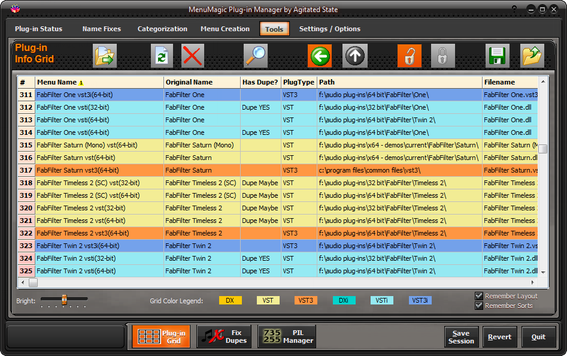Switch to the Plug-in Status tab
Image resolution: width=567 pixels, height=356 pixels.
tap(39, 29)
